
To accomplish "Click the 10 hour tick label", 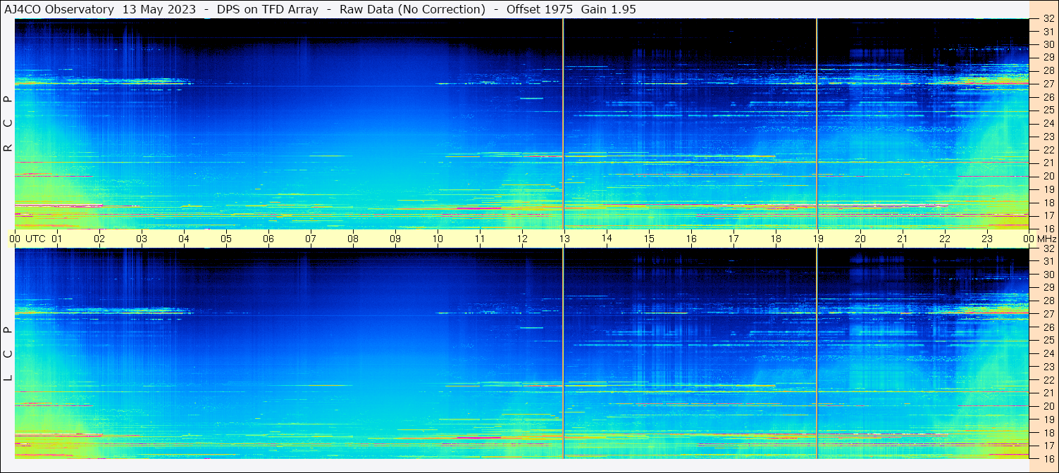I will pos(438,239).
